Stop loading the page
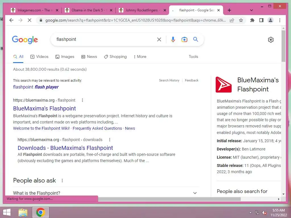Viewport: 291px width, 218px height. [x=30, y=20]
